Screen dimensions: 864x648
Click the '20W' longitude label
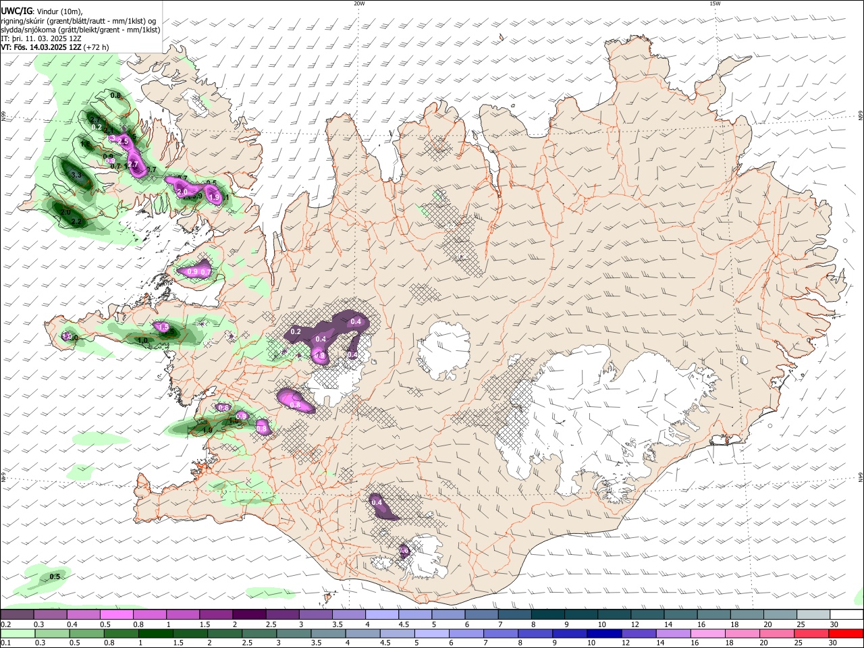[359, 3]
